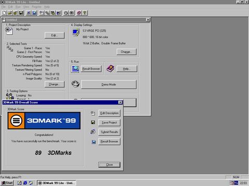Click the 16-bit Z-Buffer, Double Frame Buffer text
The width and height of the screenshot is (249, 186).
[104, 43]
